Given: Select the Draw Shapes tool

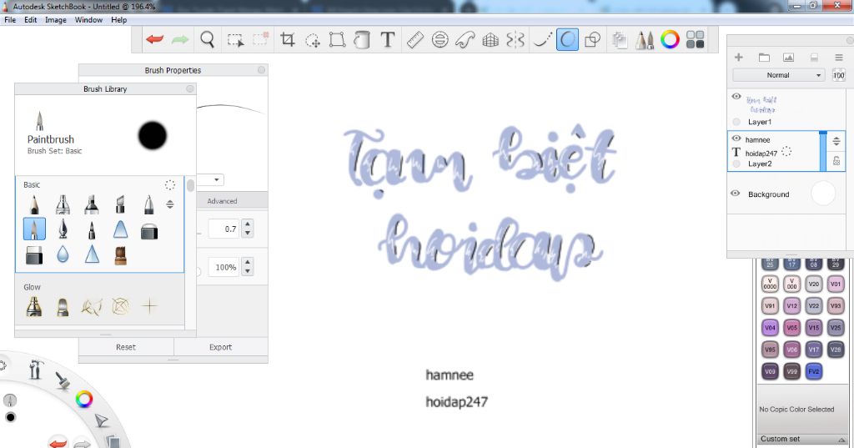Looking at the screenshot, I should 592,40.
